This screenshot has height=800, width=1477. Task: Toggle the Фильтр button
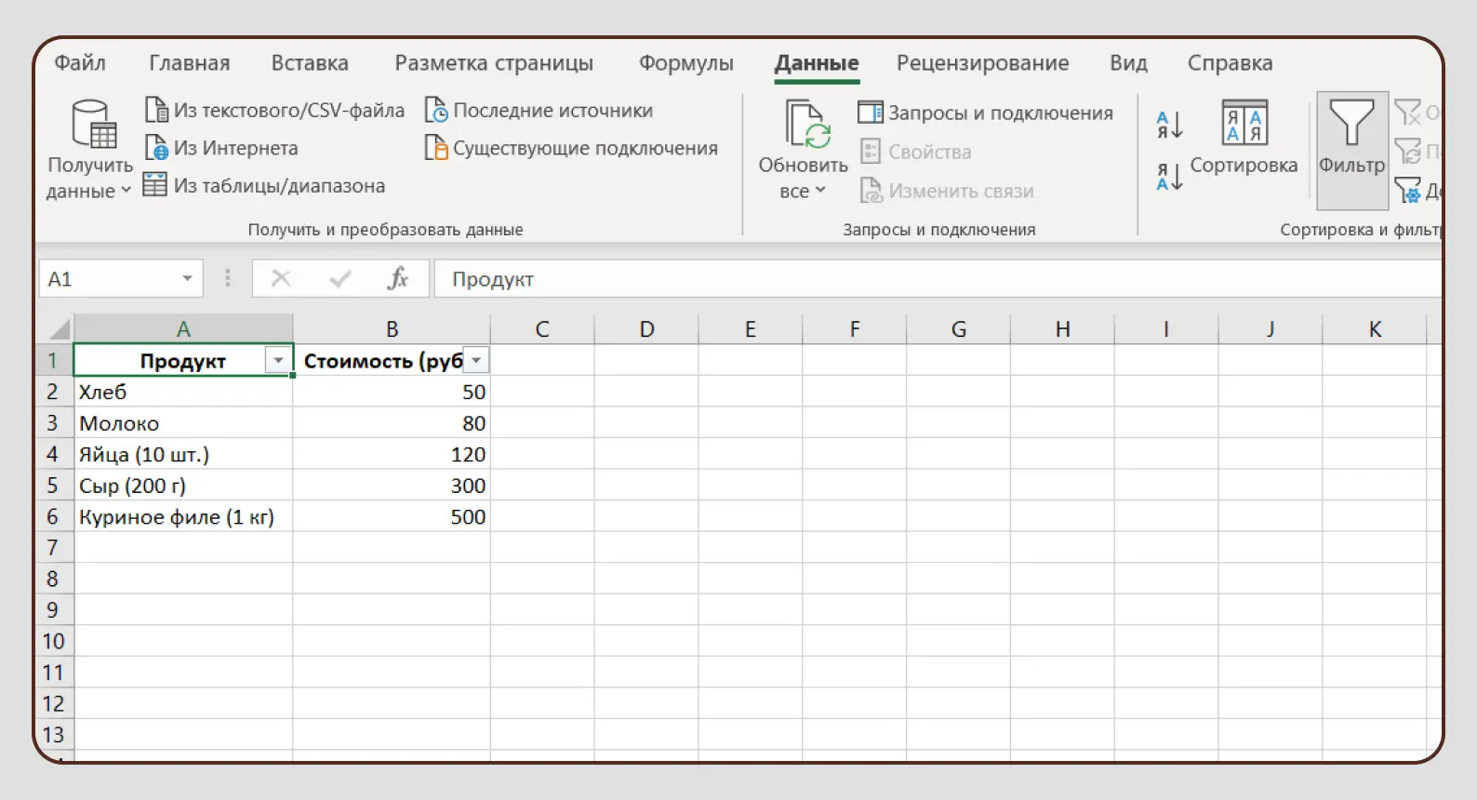(x=1351, y=149)
